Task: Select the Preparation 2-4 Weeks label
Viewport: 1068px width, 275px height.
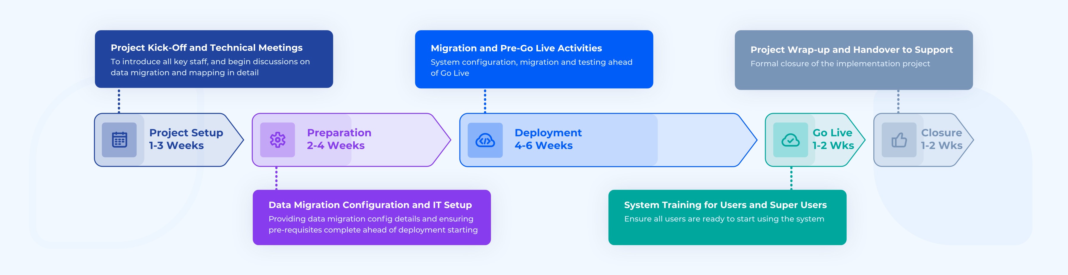Action: pyautogui.click(x=339, y=139)
